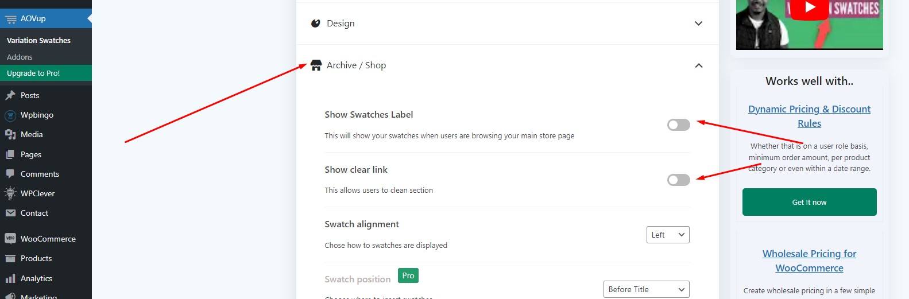Enable the Show Swatches Label toggle

click(678, 125)
